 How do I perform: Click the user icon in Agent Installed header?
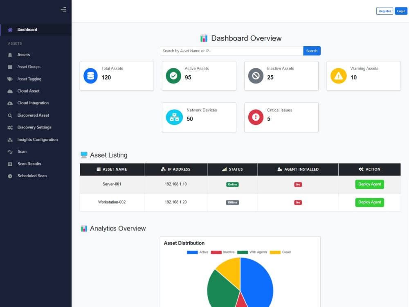pos(280,169)
